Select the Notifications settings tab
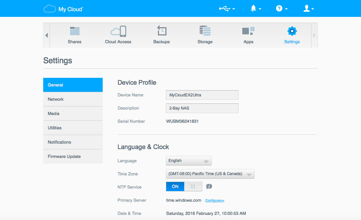Image resolution: width=361 pixels, height=220 pixels. click(x=73, y=142)
